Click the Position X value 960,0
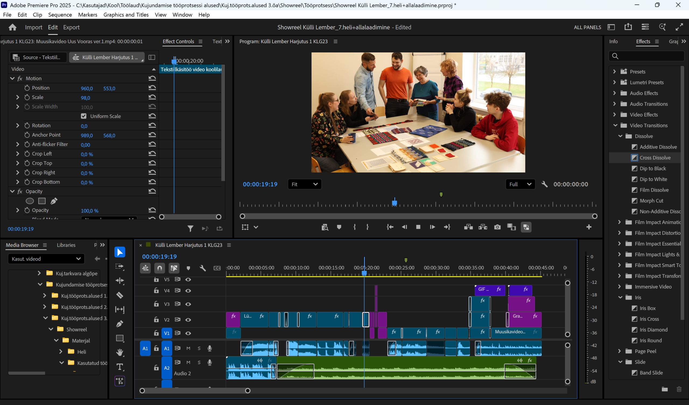Image resolution: width=689 pixels, height=405 pixels. [87, 88]
